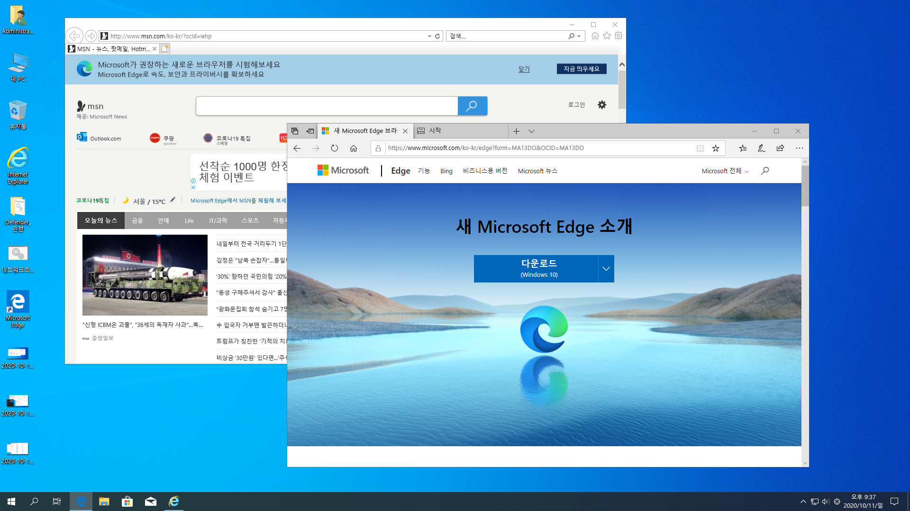Expand the download platform dropdown arrow
Image resolution: width=910 pixels, height=511 pixels.
606,269
